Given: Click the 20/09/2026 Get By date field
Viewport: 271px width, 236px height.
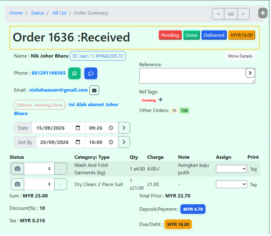Looking at the screenshot, I should [60, 142].
